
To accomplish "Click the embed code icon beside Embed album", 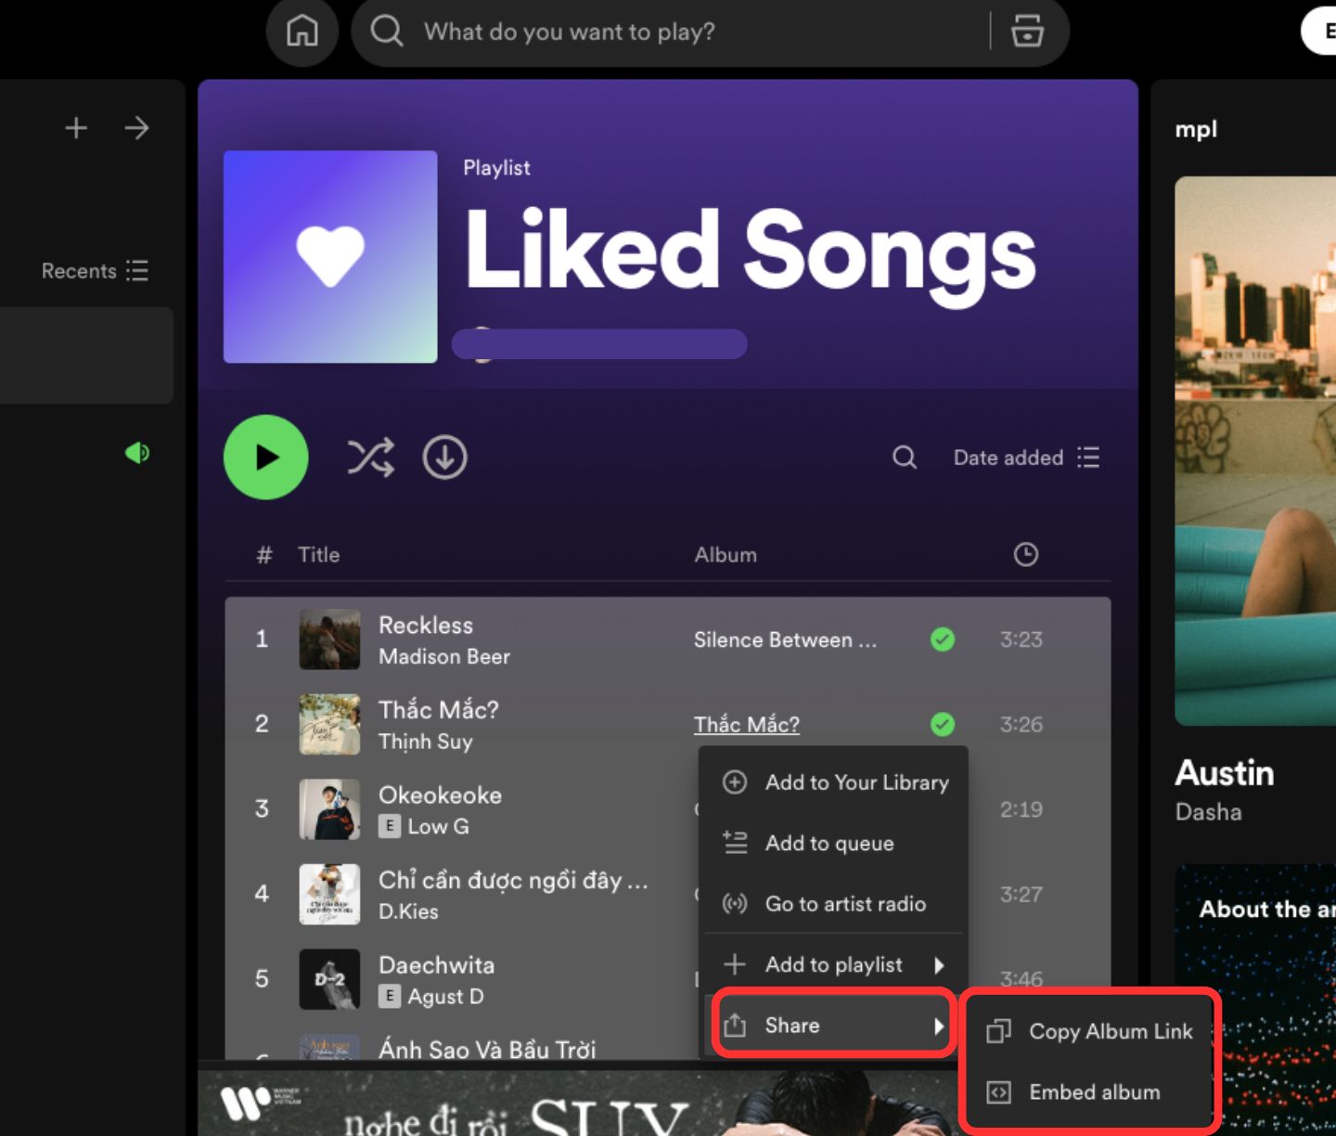I will tap(998, 1092).
